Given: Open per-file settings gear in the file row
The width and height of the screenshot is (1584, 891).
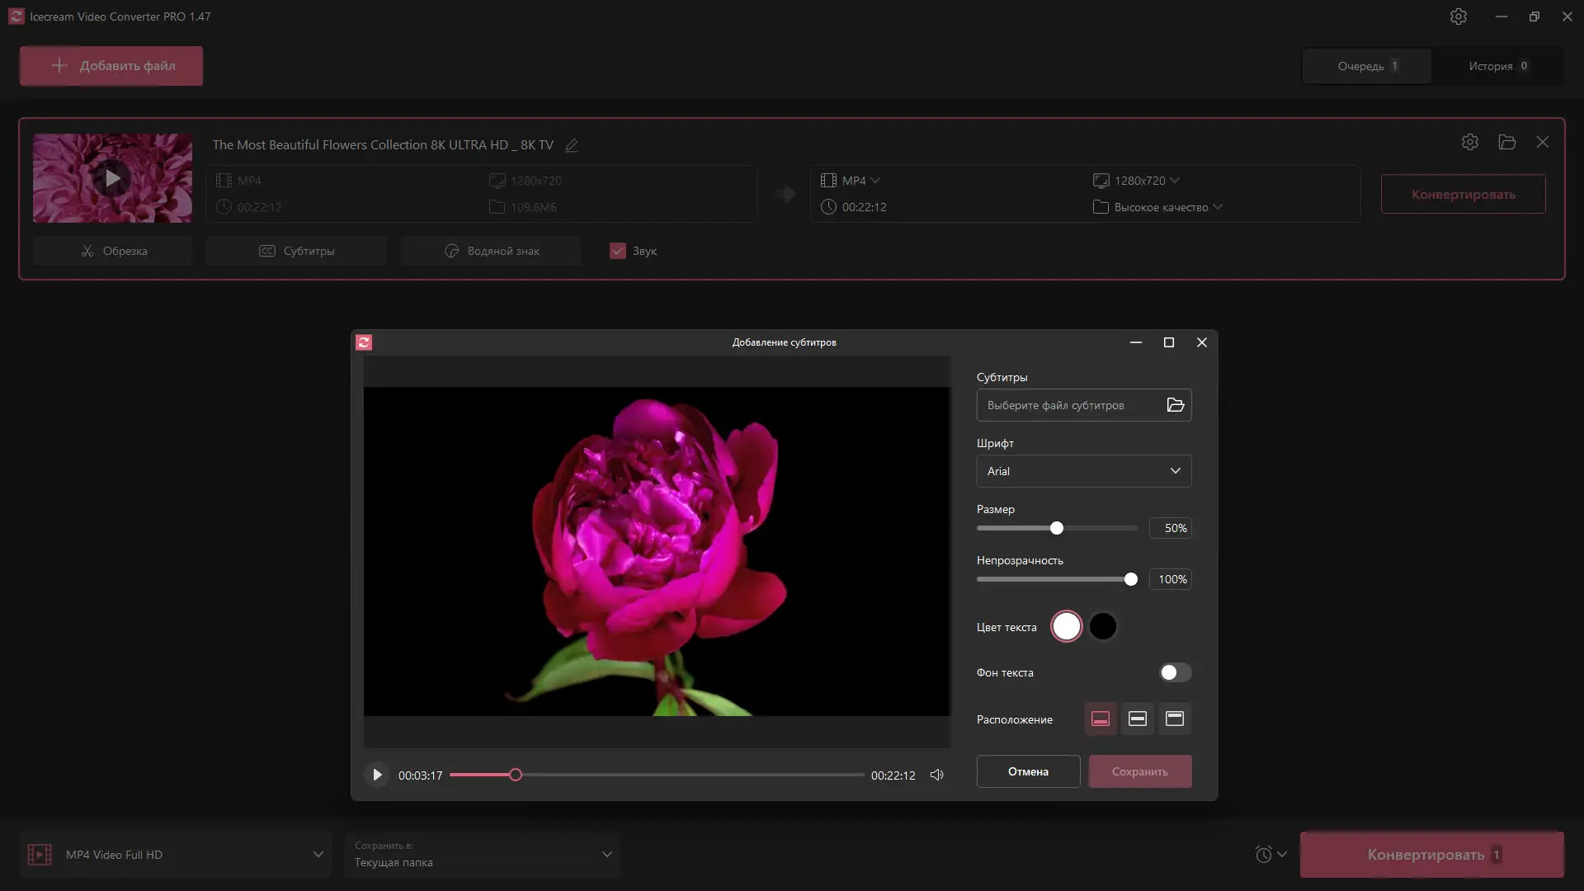Looking at the screenshot, I should [x=1470, y=142].
